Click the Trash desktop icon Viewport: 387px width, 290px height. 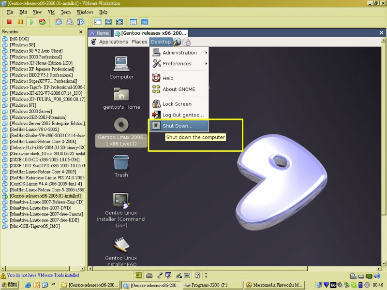pos(121,162)
